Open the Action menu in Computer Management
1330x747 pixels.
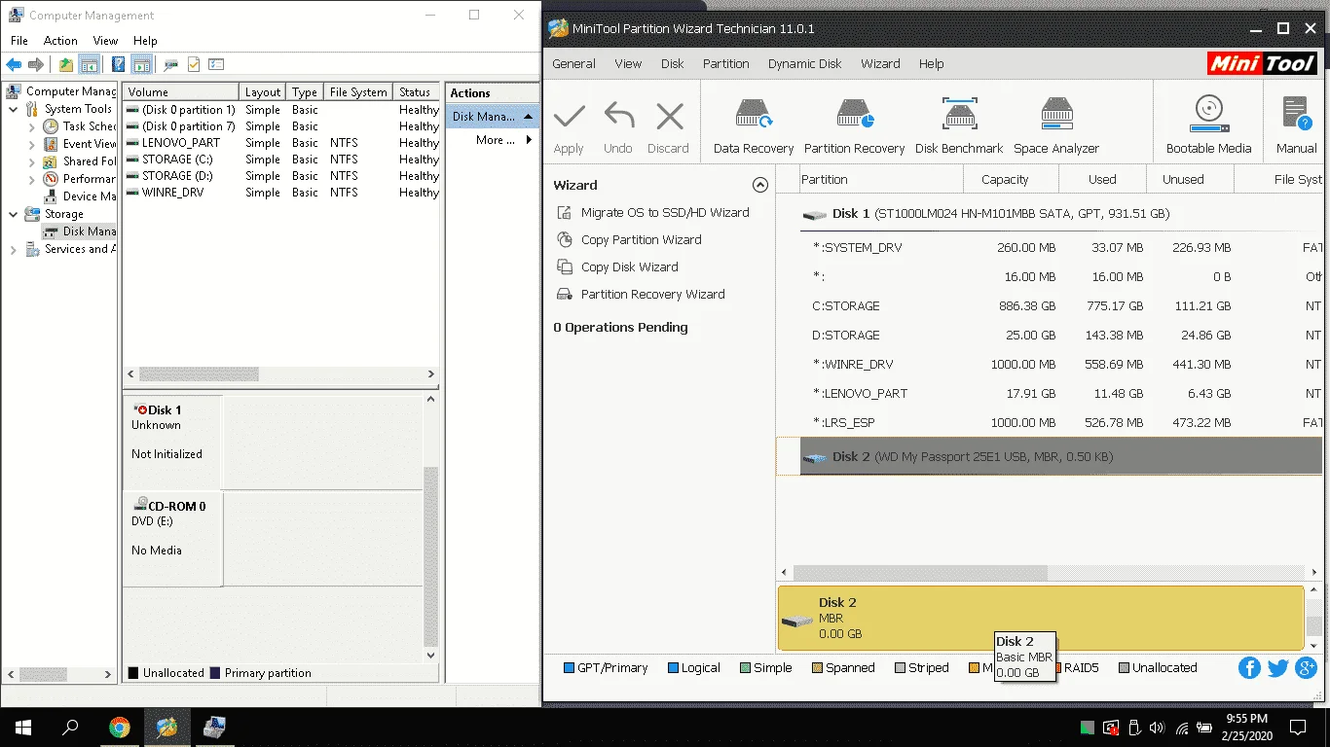click(x=60, y=41)
